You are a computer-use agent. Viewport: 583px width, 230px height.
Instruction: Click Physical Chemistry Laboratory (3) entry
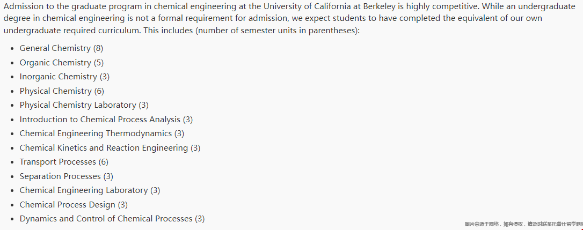click(x=84, y=105)
